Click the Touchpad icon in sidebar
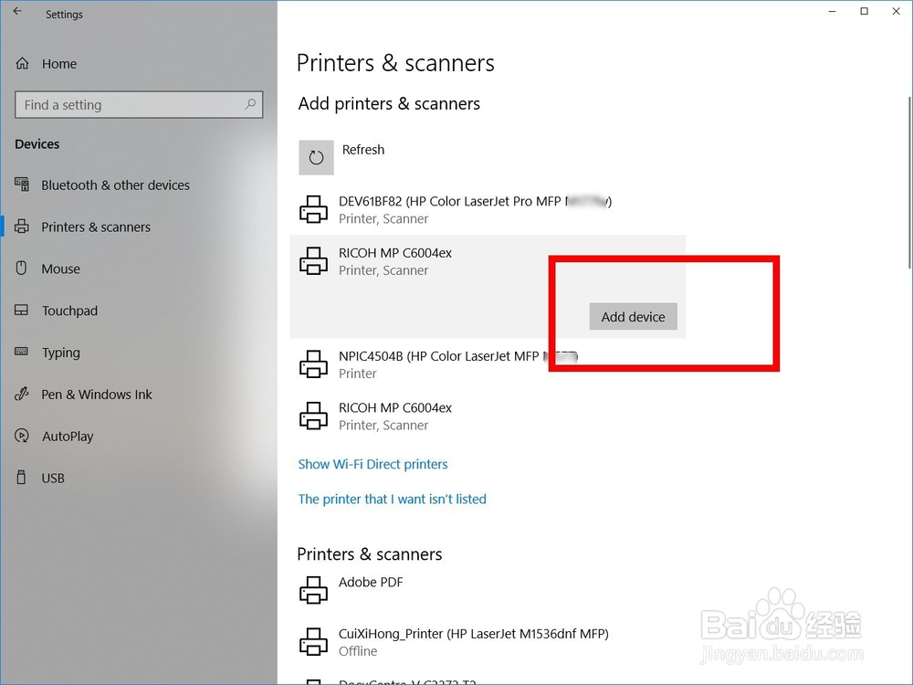The height and width of the screenshot is (685, 913). point(22,310)
